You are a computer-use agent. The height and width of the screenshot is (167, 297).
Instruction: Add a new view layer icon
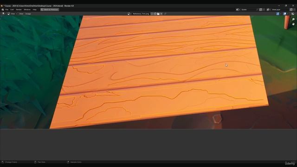tap(291, 9)
